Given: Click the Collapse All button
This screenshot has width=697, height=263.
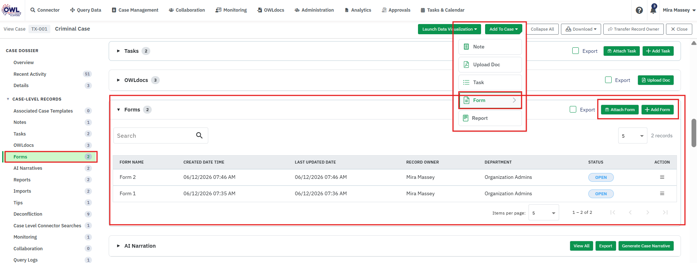Looking at the screenshot, I should [x=542, y=29].
